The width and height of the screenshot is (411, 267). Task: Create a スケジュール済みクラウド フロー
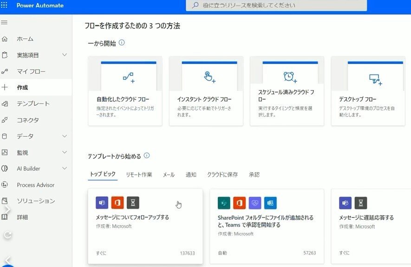coord(287,91)
